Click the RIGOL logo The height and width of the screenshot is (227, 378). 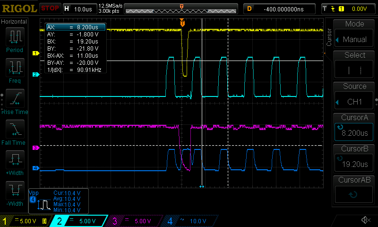19,9
